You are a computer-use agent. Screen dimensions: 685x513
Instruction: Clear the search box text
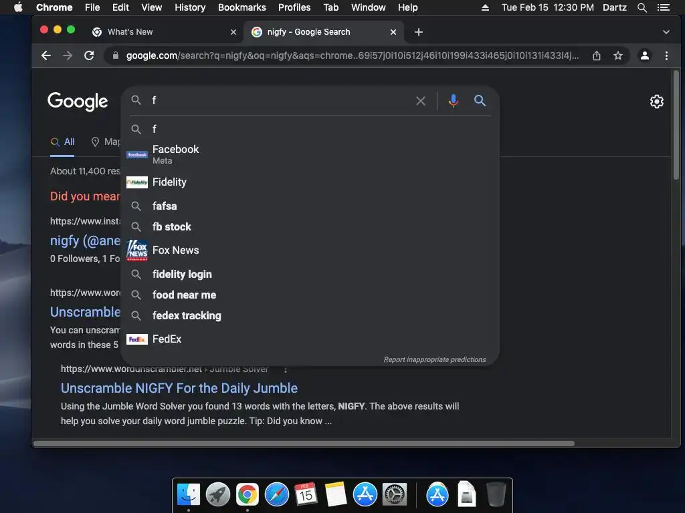point(421,102)
